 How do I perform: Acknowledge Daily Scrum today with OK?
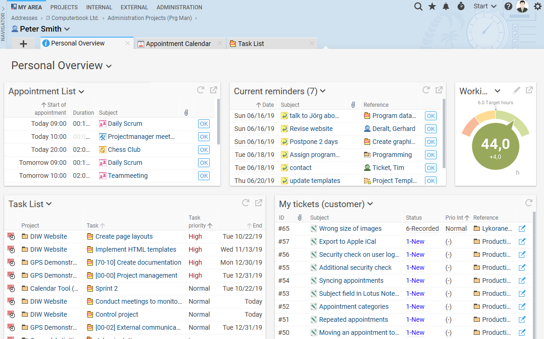(204, 124)
